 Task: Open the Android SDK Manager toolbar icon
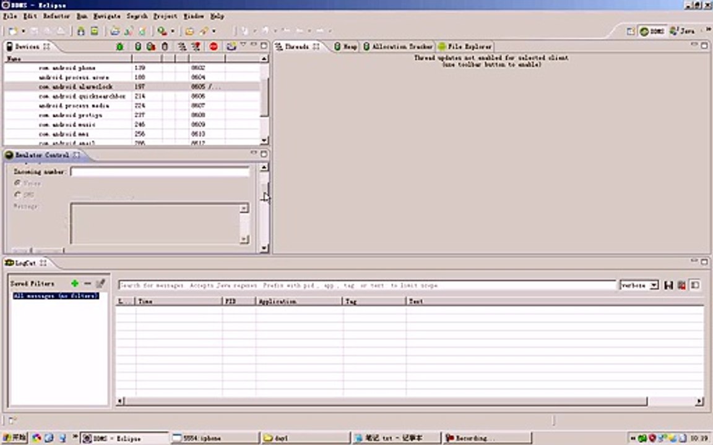tap(80, 32)
